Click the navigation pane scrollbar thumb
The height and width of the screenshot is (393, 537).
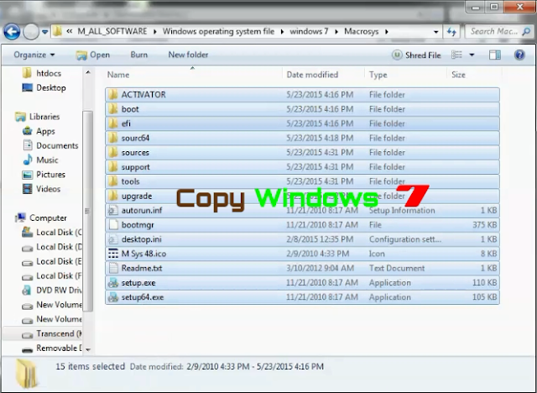pyautogui.click(x=88, y=211)
